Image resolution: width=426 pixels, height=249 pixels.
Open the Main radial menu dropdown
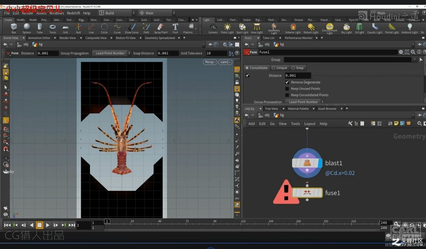[x=157, y=13]
